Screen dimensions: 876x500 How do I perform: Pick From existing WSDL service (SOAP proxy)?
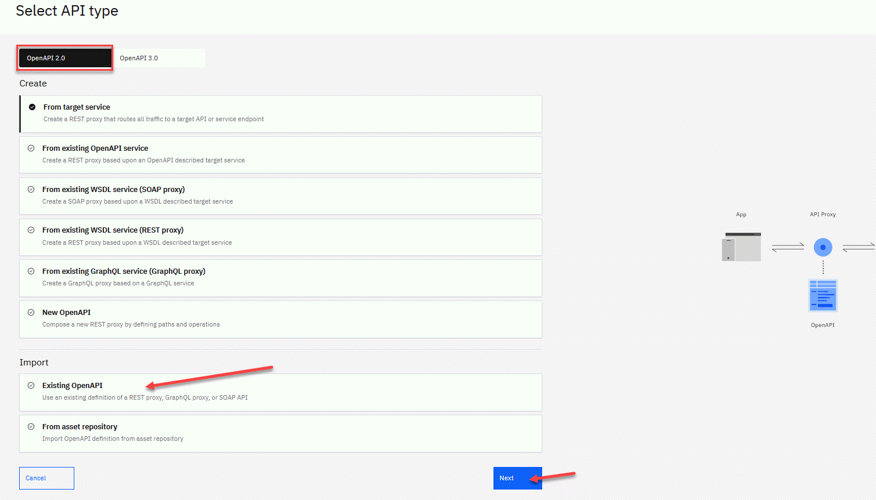(x=280, y=195)
